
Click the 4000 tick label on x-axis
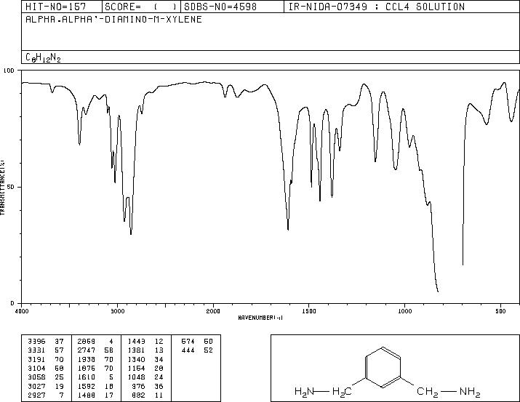tap(22, 311)
